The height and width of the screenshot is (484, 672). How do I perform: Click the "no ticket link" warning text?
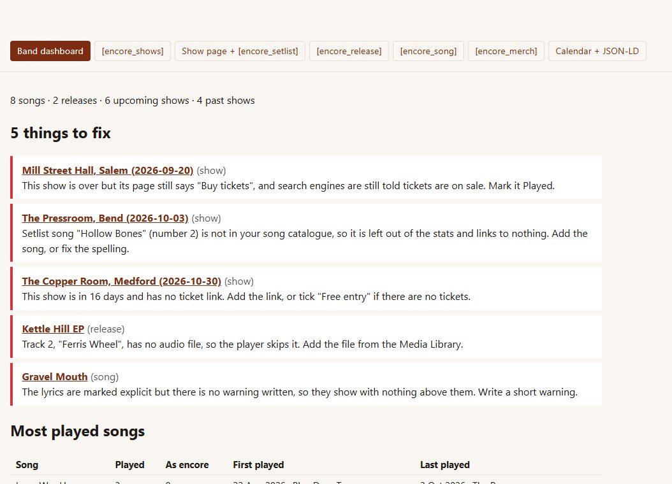pyautogui.click(x=246, y=297)
